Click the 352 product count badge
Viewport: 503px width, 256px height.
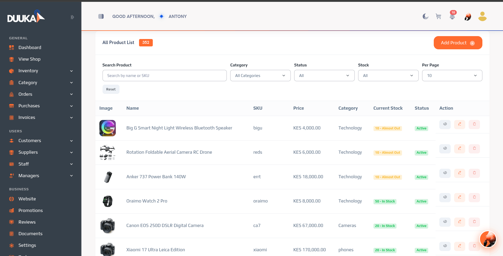(146, 42)
